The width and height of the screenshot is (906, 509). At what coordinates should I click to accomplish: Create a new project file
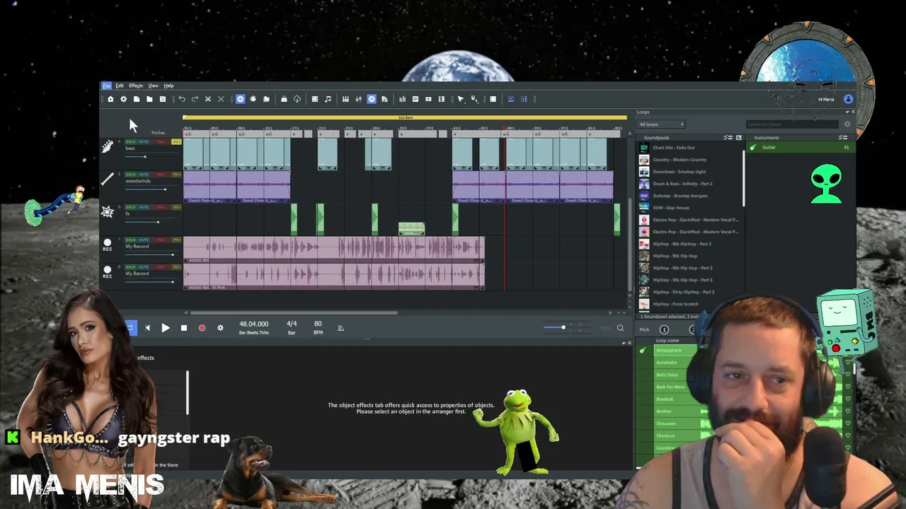pyautogui.click(x=137, y=99)
